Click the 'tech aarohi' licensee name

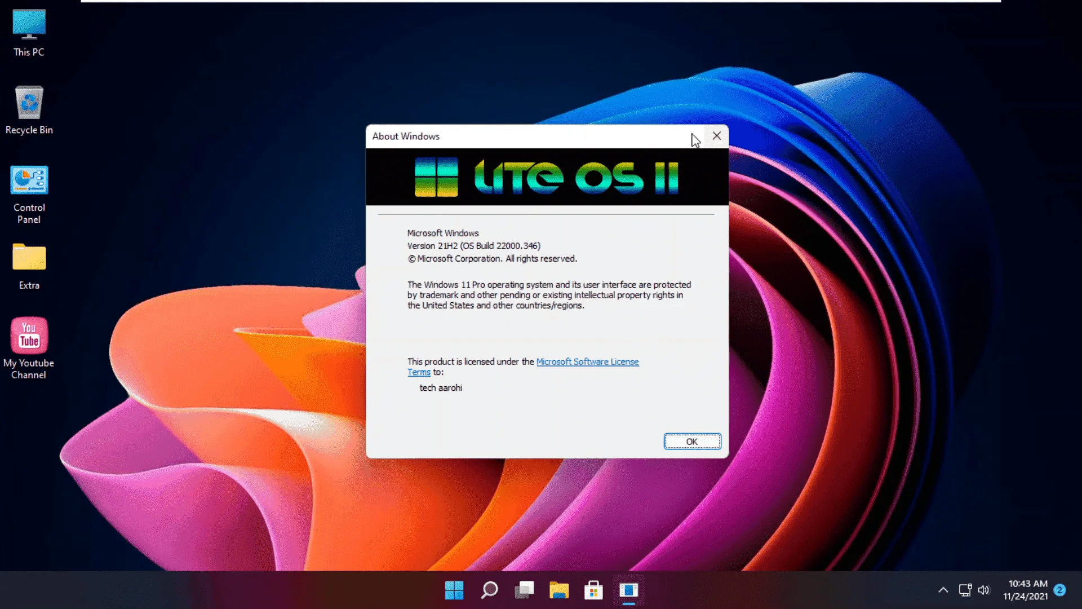point(441,388)
